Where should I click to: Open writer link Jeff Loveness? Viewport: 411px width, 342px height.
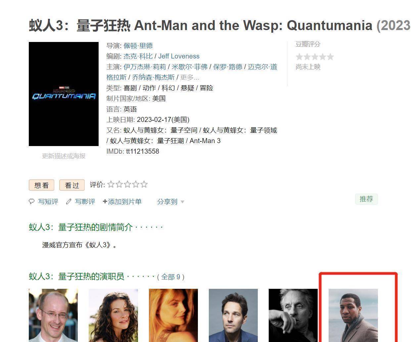pos(179,56)
